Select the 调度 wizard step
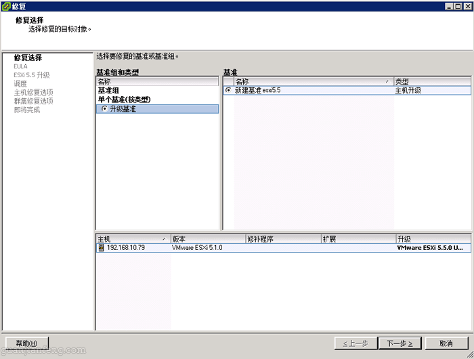Image resolution: width=474 pixels, height=359 pixels. coord(20,84)
